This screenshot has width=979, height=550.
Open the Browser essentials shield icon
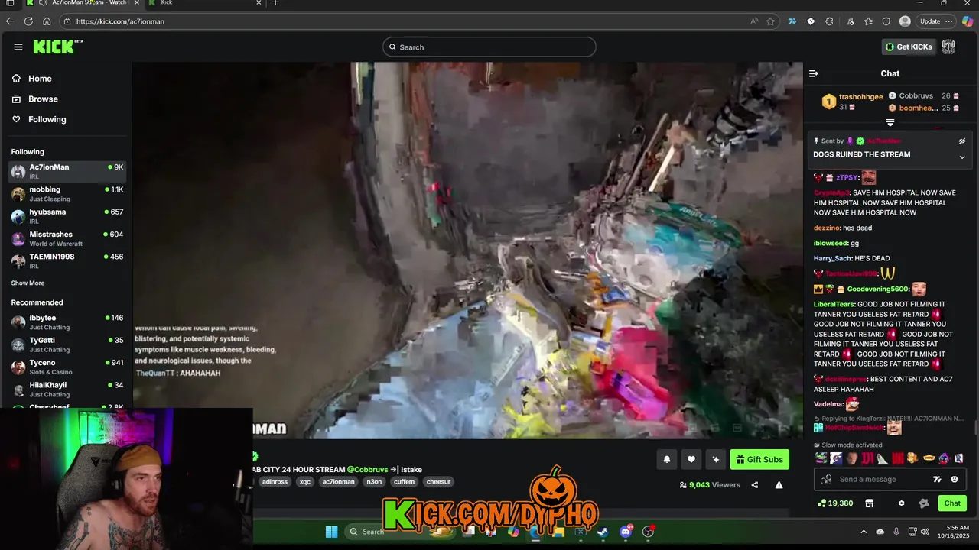point(886,21)
